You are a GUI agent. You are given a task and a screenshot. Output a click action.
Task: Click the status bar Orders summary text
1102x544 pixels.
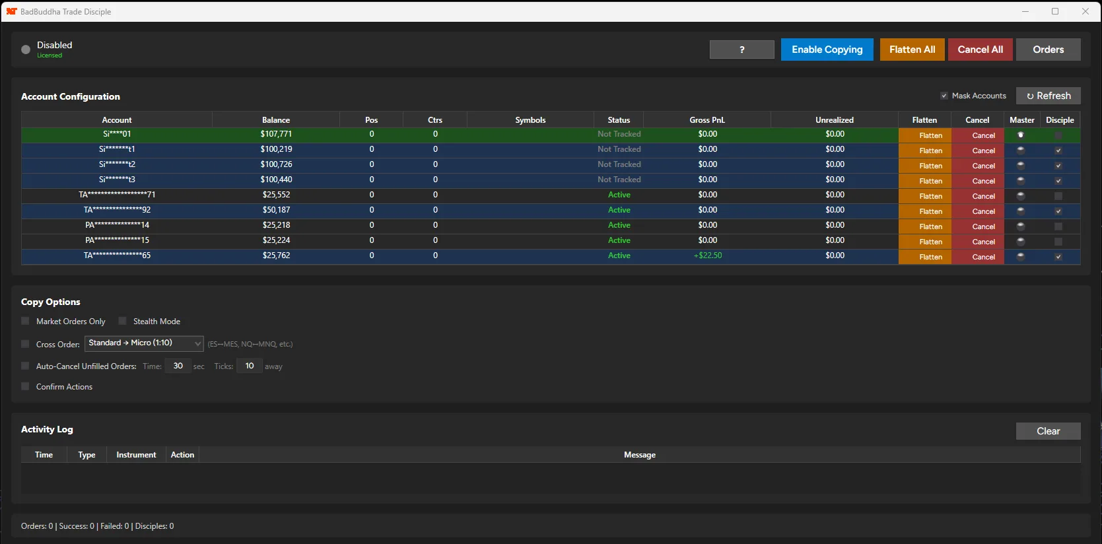pos(97,526)
